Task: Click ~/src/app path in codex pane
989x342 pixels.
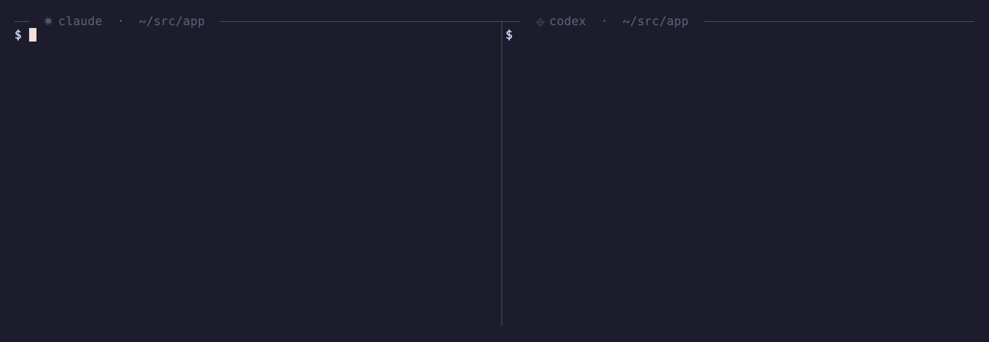Action: [x=655, y=21]
